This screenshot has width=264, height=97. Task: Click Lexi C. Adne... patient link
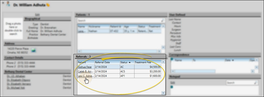coord(86,76)
